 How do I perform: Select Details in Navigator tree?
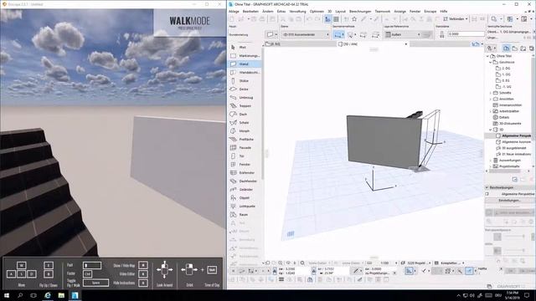click(501, 117)
